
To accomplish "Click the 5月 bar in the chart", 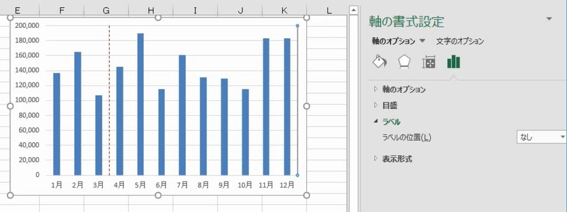I will (x=140, y=104).
